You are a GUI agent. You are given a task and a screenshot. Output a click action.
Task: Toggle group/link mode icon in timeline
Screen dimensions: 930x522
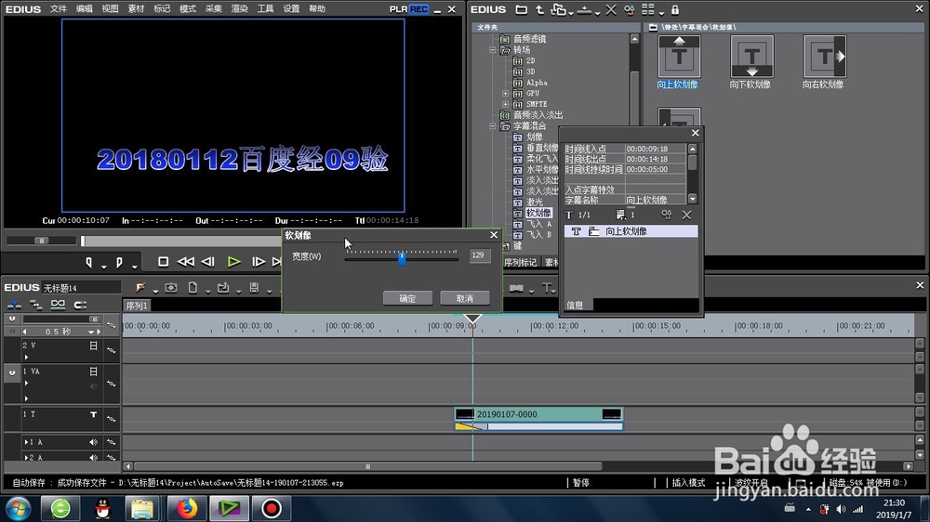click(x=58, y=305)
